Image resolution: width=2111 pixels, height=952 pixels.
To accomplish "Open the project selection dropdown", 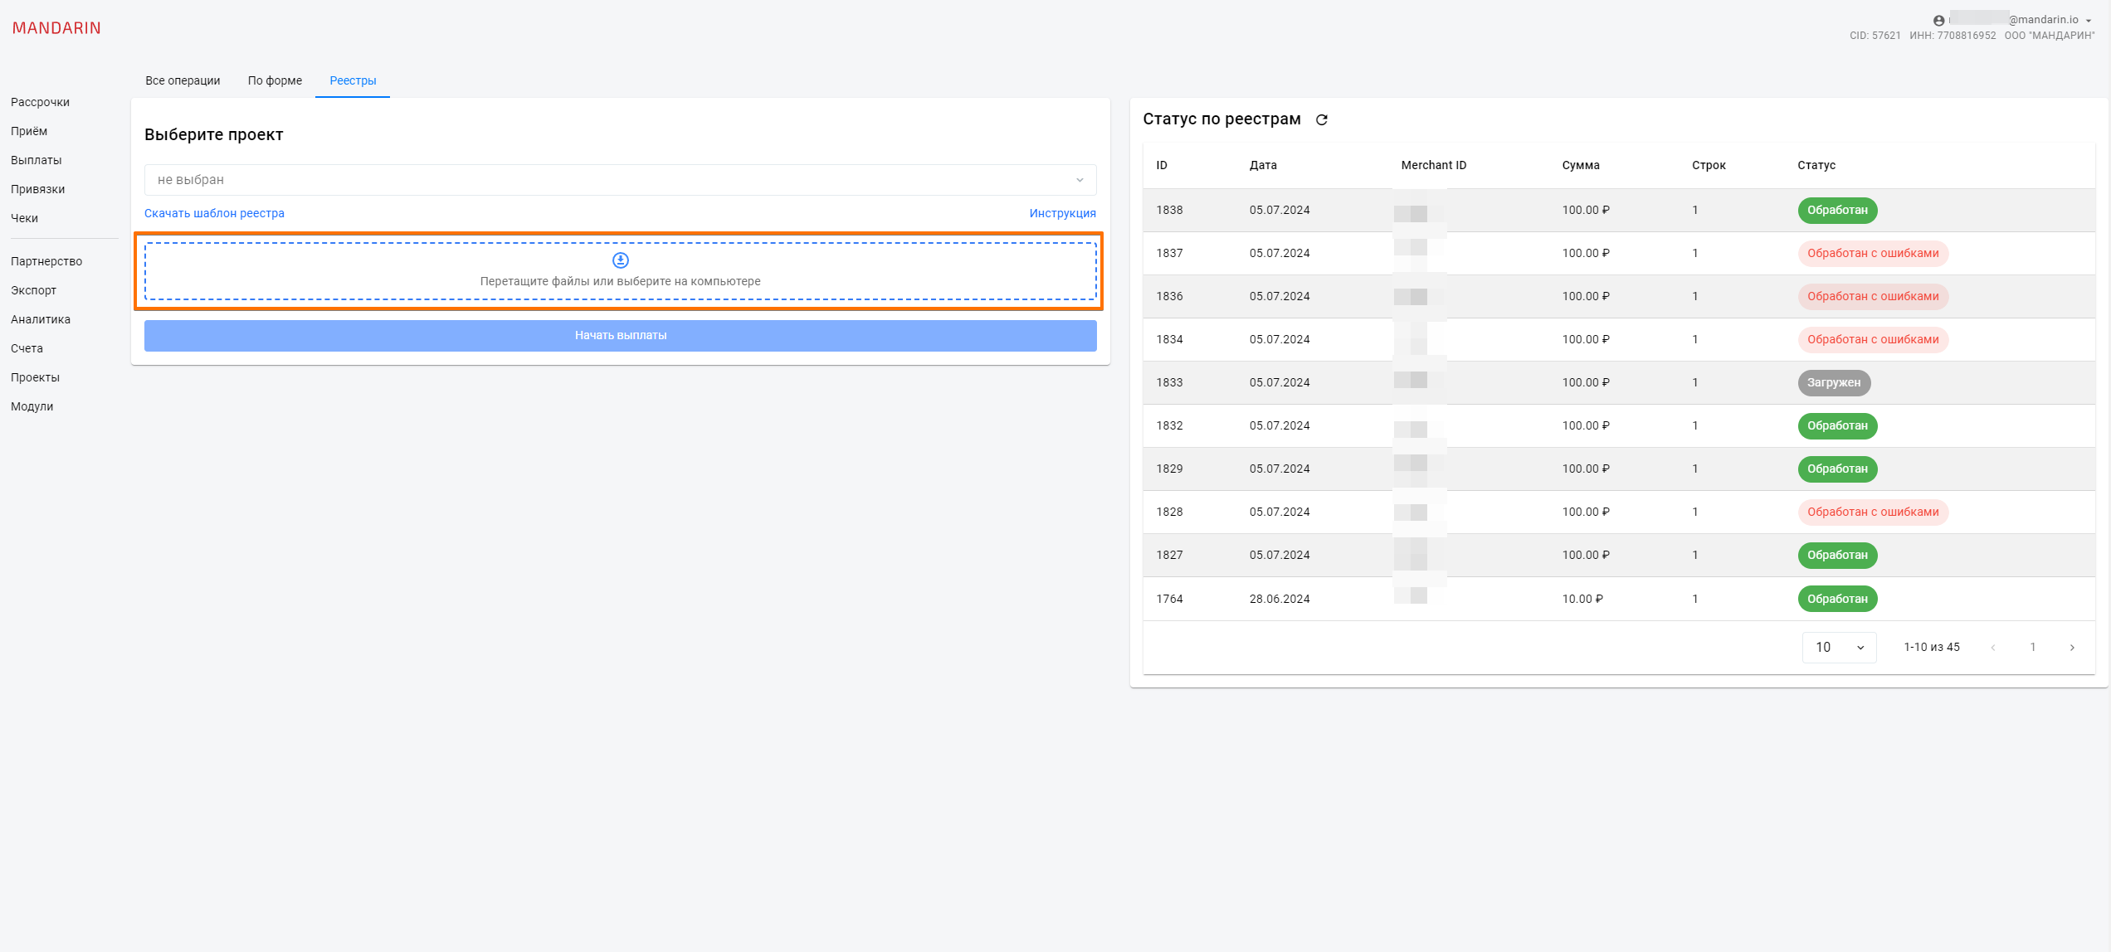I will (x=620, y=180).
